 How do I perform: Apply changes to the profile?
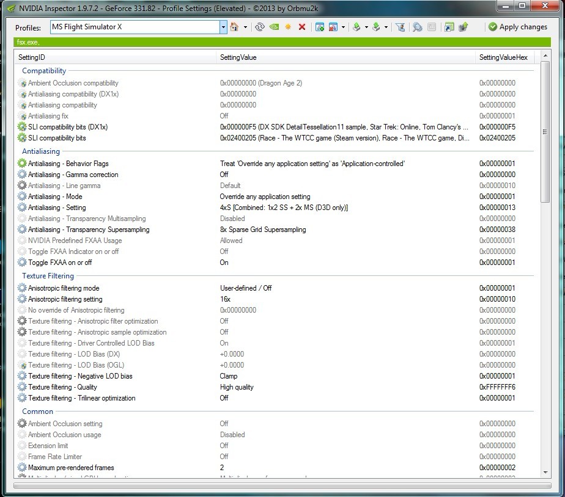(518, 27)
